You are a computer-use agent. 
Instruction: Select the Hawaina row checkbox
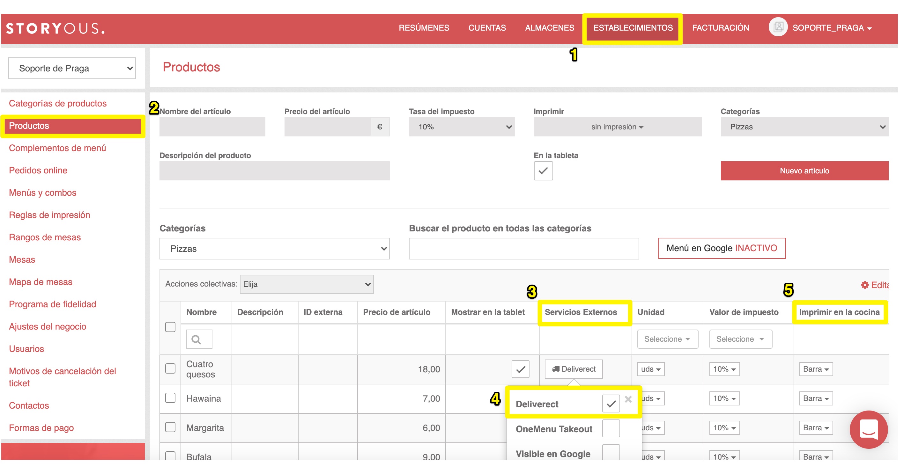coord(170,398)
